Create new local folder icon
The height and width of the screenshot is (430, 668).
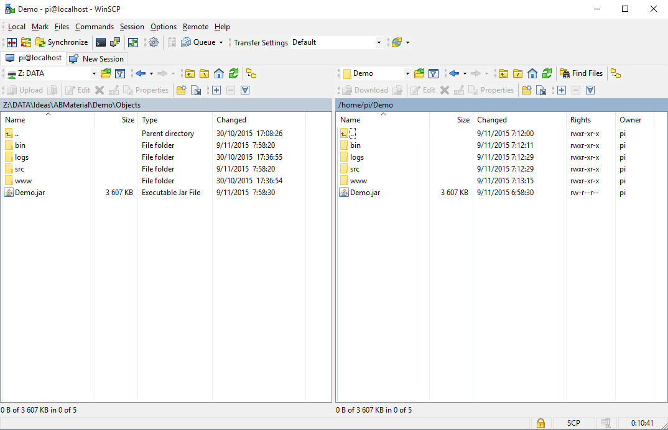(x=182, y=90)
